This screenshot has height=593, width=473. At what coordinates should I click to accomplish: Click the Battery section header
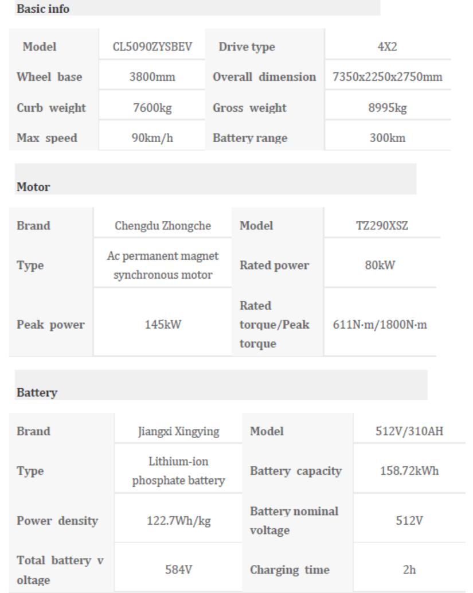click(x=37, y=393)
